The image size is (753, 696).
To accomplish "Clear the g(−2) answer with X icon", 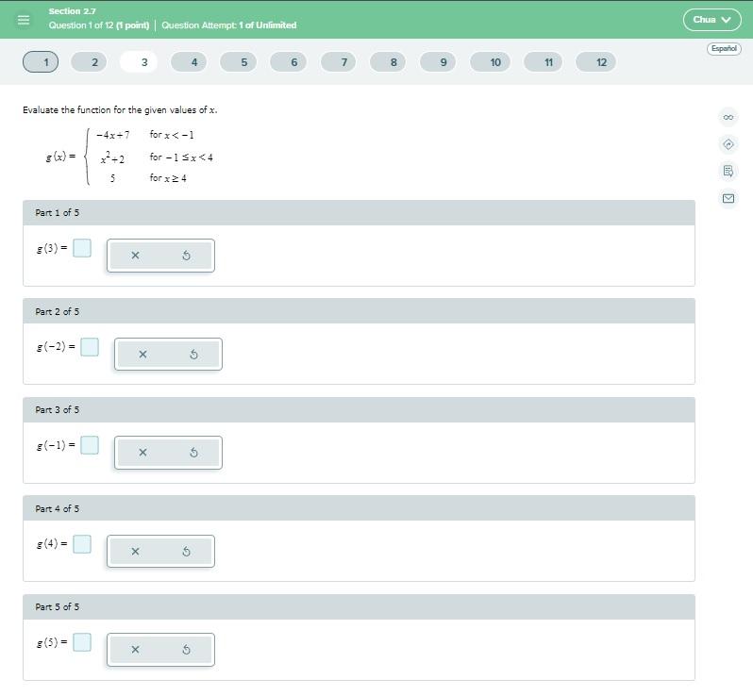I will click(142, 355).
